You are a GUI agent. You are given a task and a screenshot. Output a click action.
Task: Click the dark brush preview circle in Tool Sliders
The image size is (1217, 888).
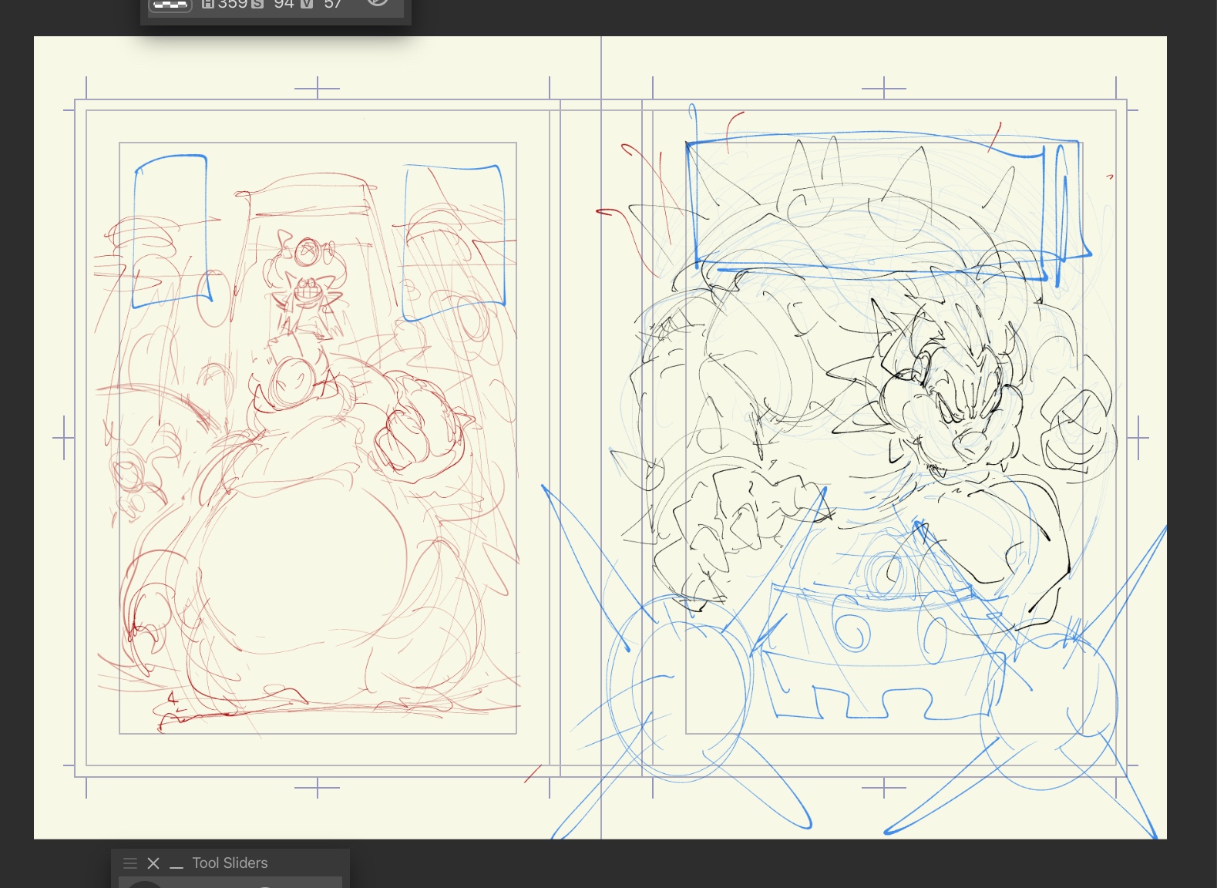143,883
